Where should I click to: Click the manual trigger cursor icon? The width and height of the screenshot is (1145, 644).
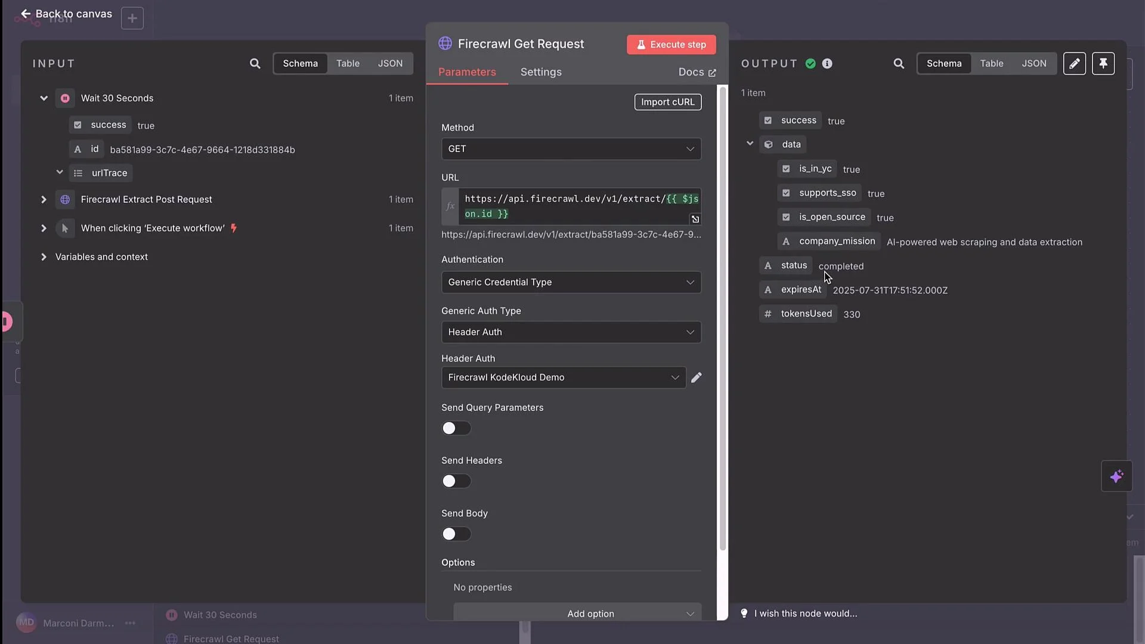click(x=65, y=228)
